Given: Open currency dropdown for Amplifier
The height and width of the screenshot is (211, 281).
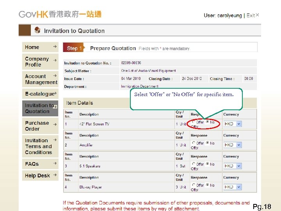Looking at the screenshot, I should pyautogui.click(x=233, y=145).
